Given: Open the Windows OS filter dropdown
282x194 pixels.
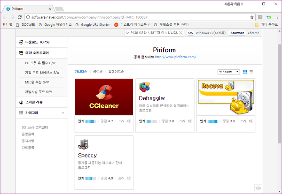Looking at the screenshot, I should (x=228, y=72).
